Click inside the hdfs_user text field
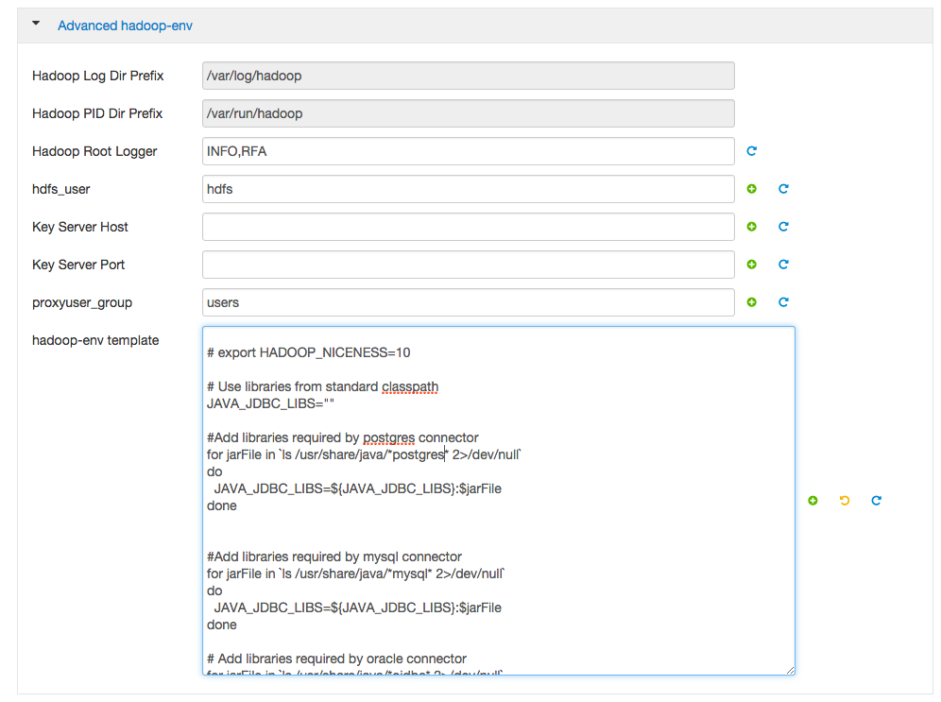941x702 pixels. 468,188
